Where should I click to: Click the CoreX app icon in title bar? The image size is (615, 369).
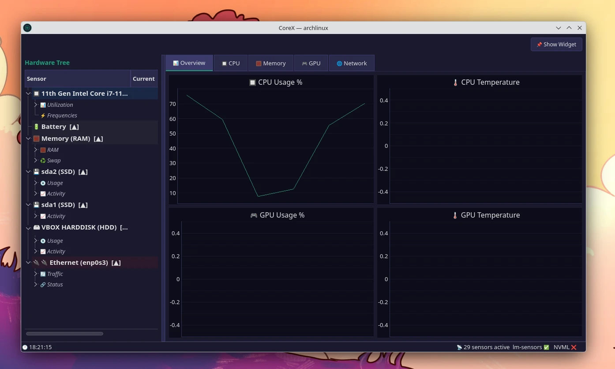point(27,28)
